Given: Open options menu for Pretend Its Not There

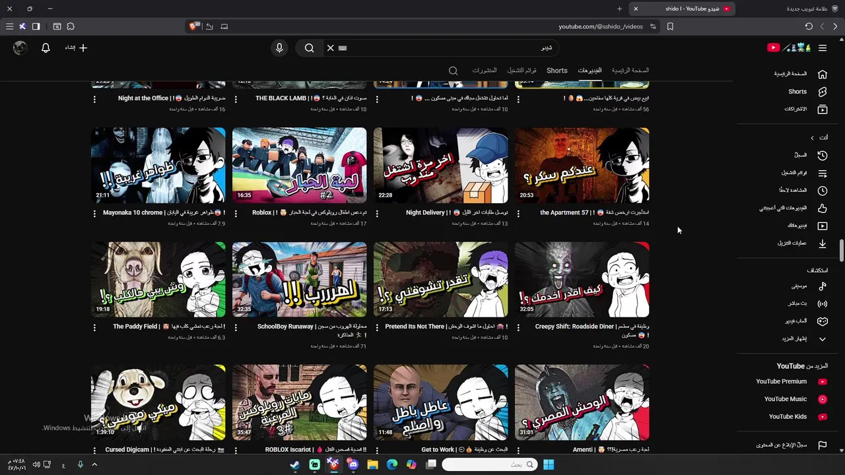Looking at the screenshot, I should [377, 327].
